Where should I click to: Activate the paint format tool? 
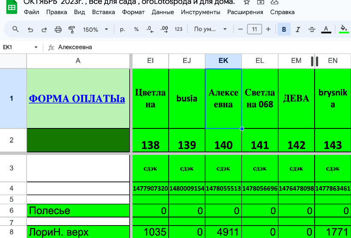(72, 30)
